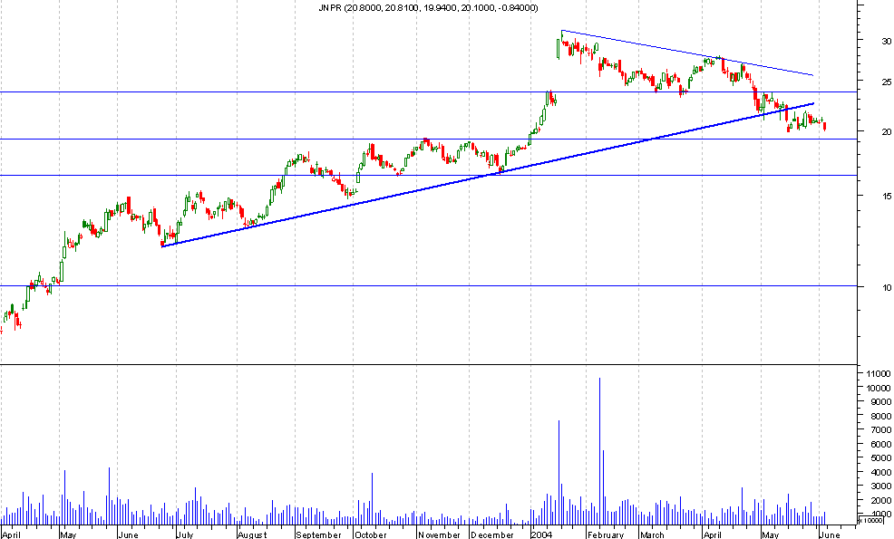The width and height of the screenshot is (894, 539).
Task: Select the October date axis label
Action: pos(371,535)
